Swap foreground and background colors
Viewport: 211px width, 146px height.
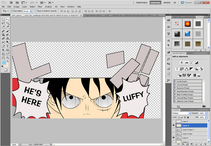[8, 61]
